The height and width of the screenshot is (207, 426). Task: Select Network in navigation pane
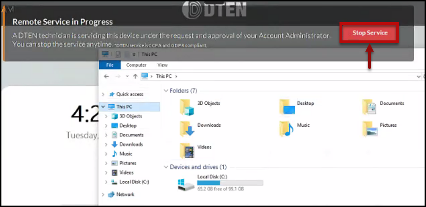coord(125,194)
